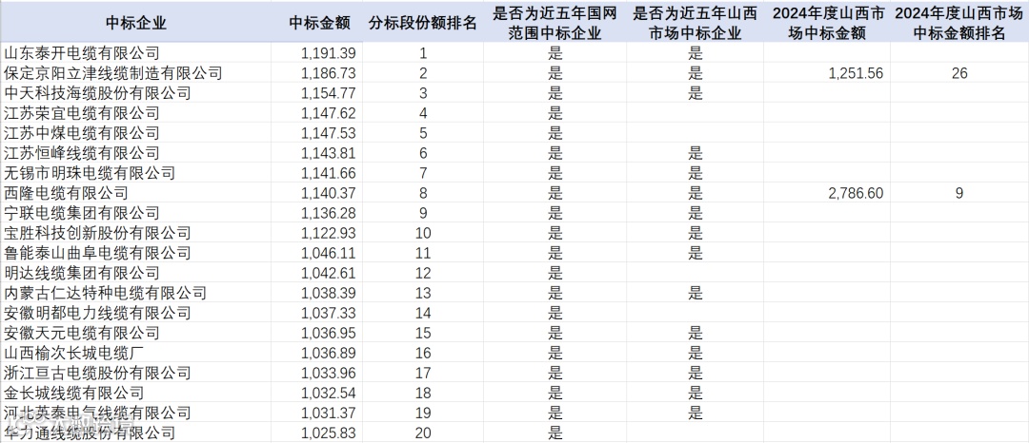This screenshot has height=443, width=1029.
Task: Select amount cell 1,122.93
Action: (318, 233)
